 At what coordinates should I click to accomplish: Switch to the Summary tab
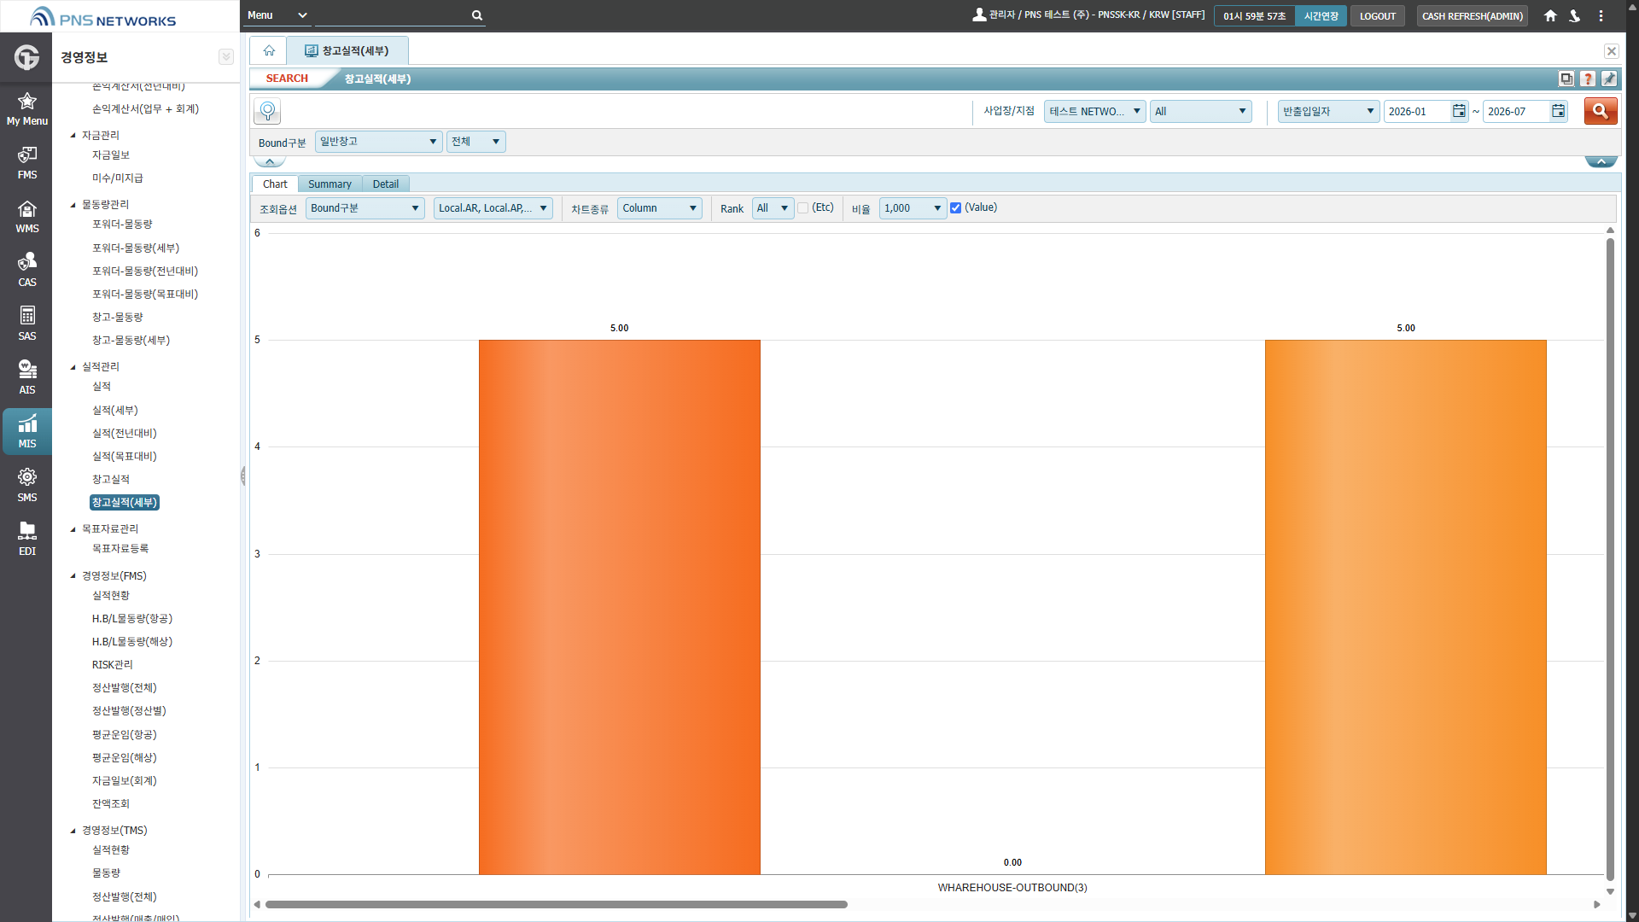(x=330, y=184)
